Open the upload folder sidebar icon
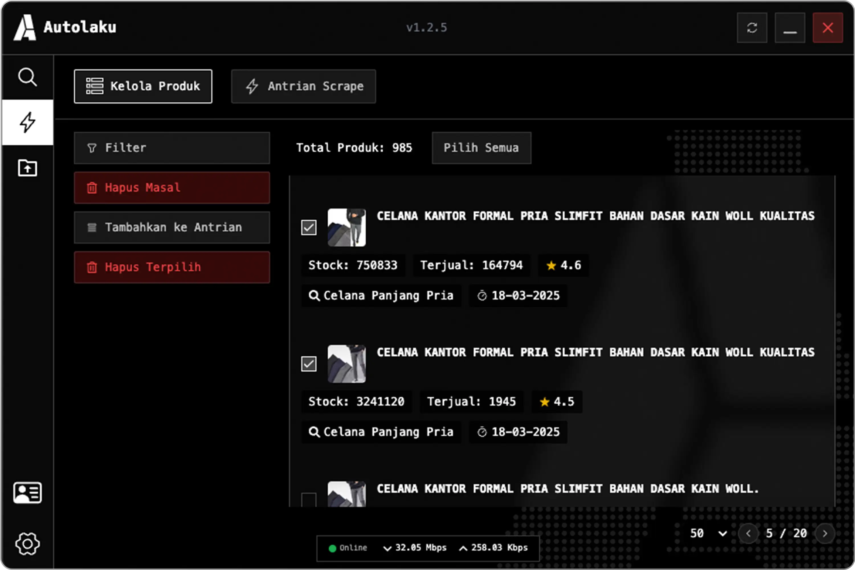 pos(27,168)
